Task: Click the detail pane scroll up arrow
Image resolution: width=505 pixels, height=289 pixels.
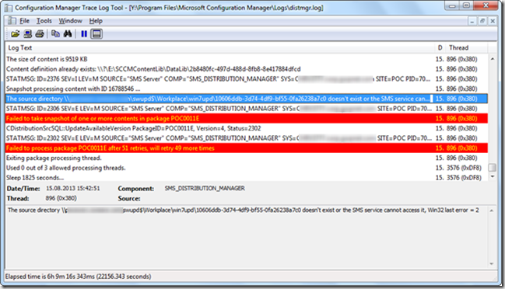Action: coord(492,211)
